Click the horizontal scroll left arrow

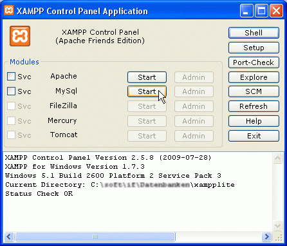tap(9, 237)
